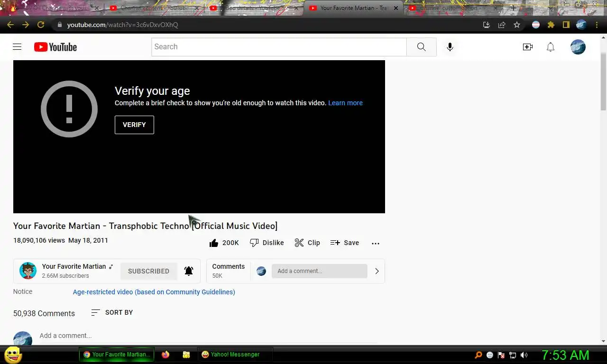
Task: Click Add a comment field in teaser
Action: point(319,271)
